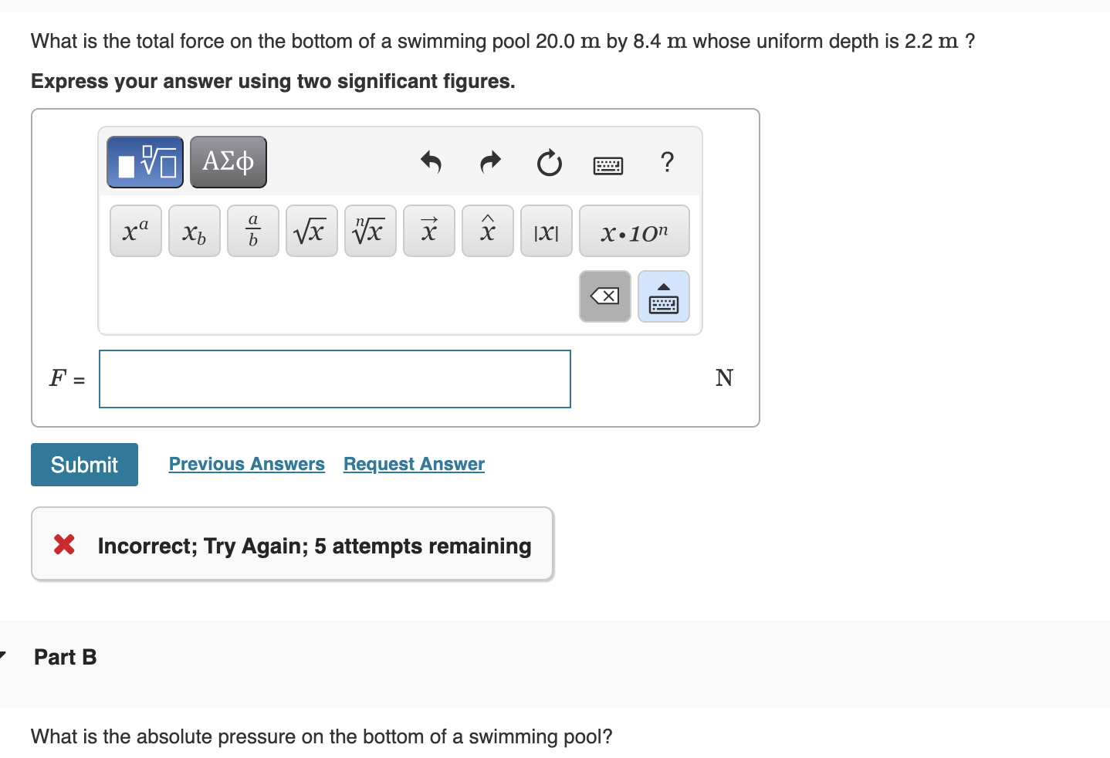Reset the equation input

click(548, 163)
